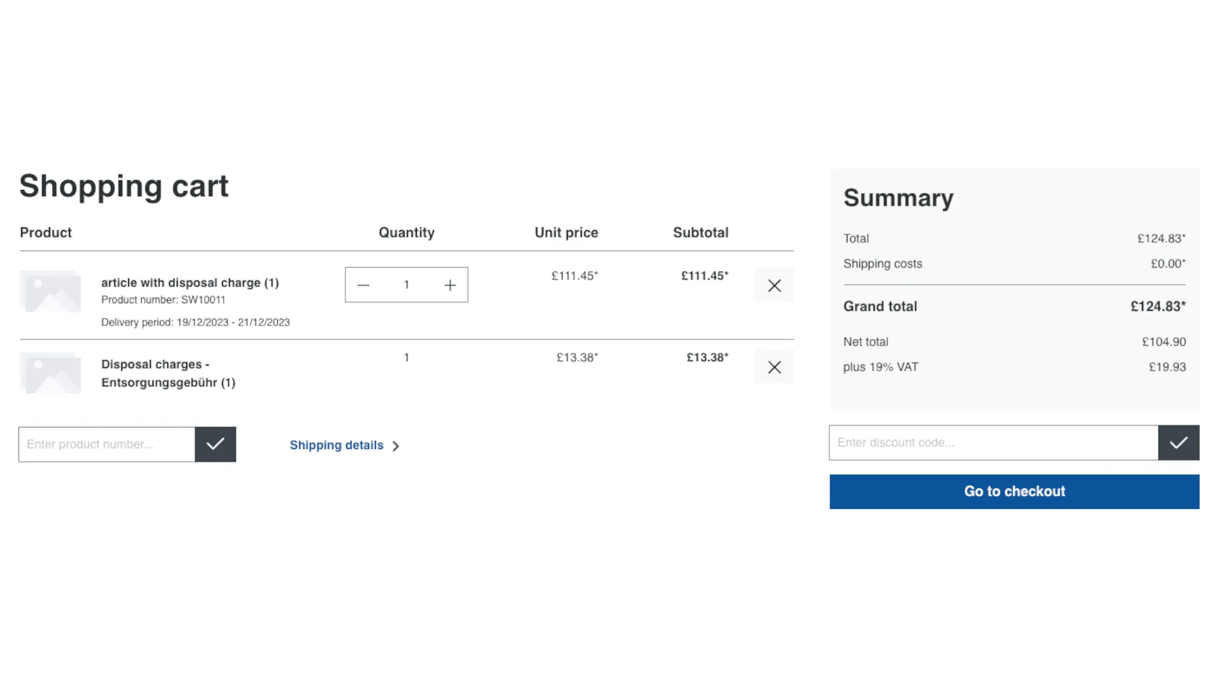Click the Grand total amount £124.83

[1158, 306]
